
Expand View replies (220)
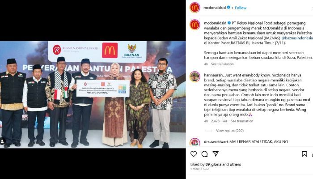point(230,131)
